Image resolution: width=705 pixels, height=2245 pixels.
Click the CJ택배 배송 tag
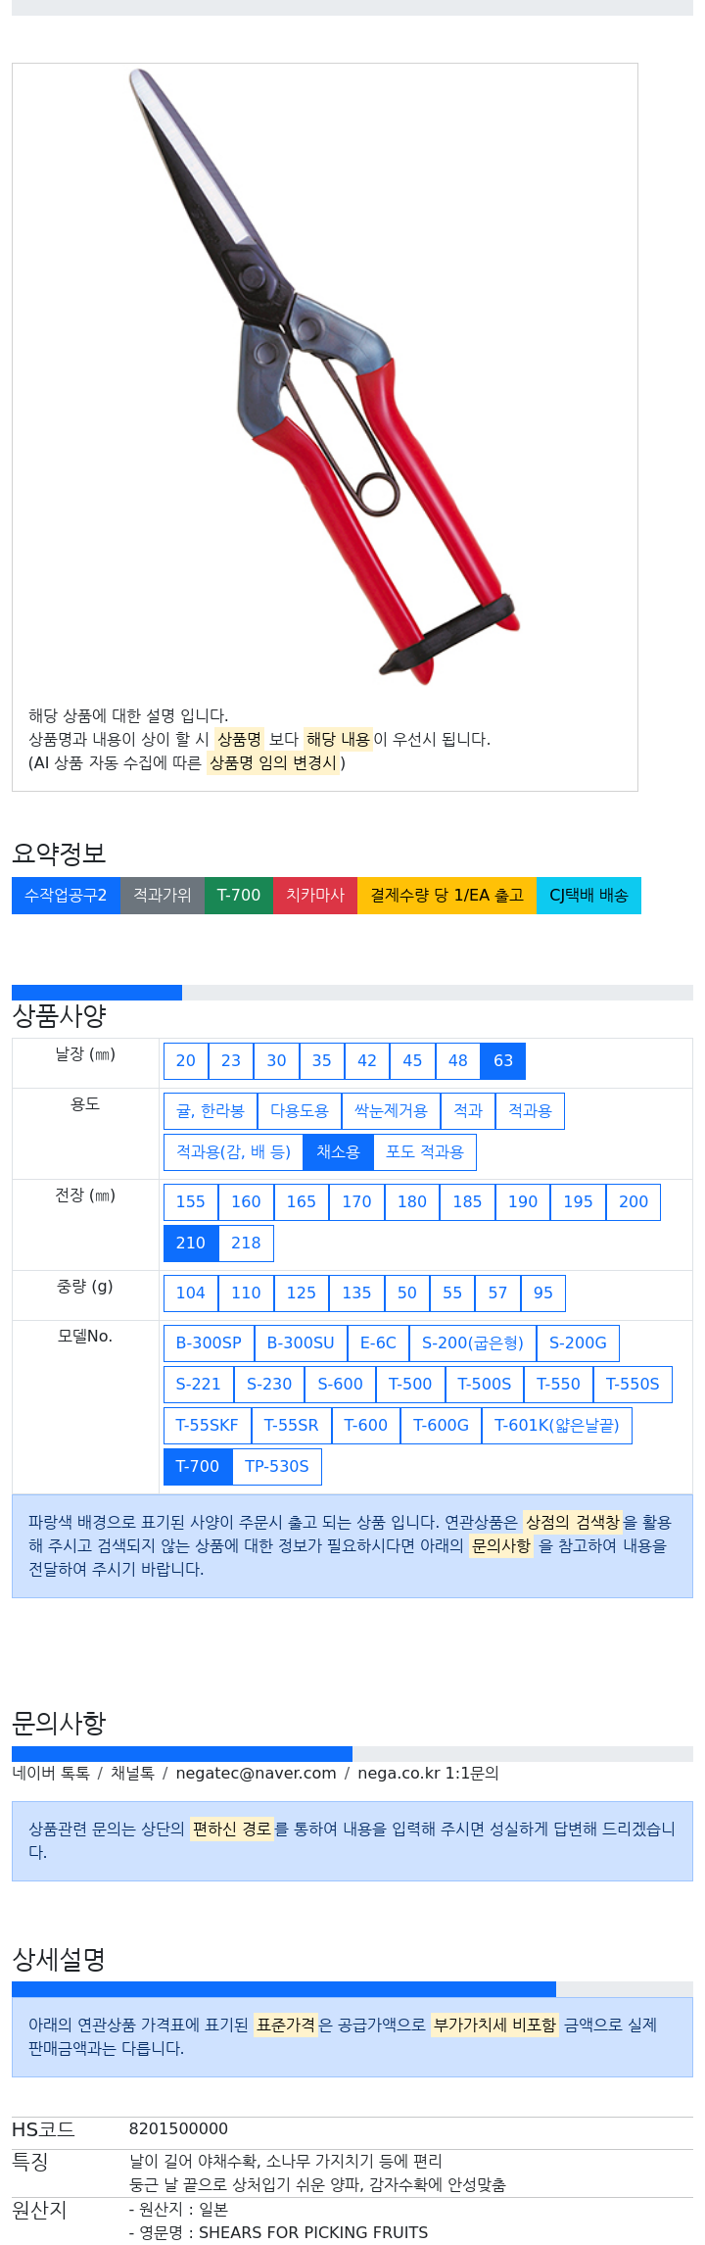[x=588, y=896]
